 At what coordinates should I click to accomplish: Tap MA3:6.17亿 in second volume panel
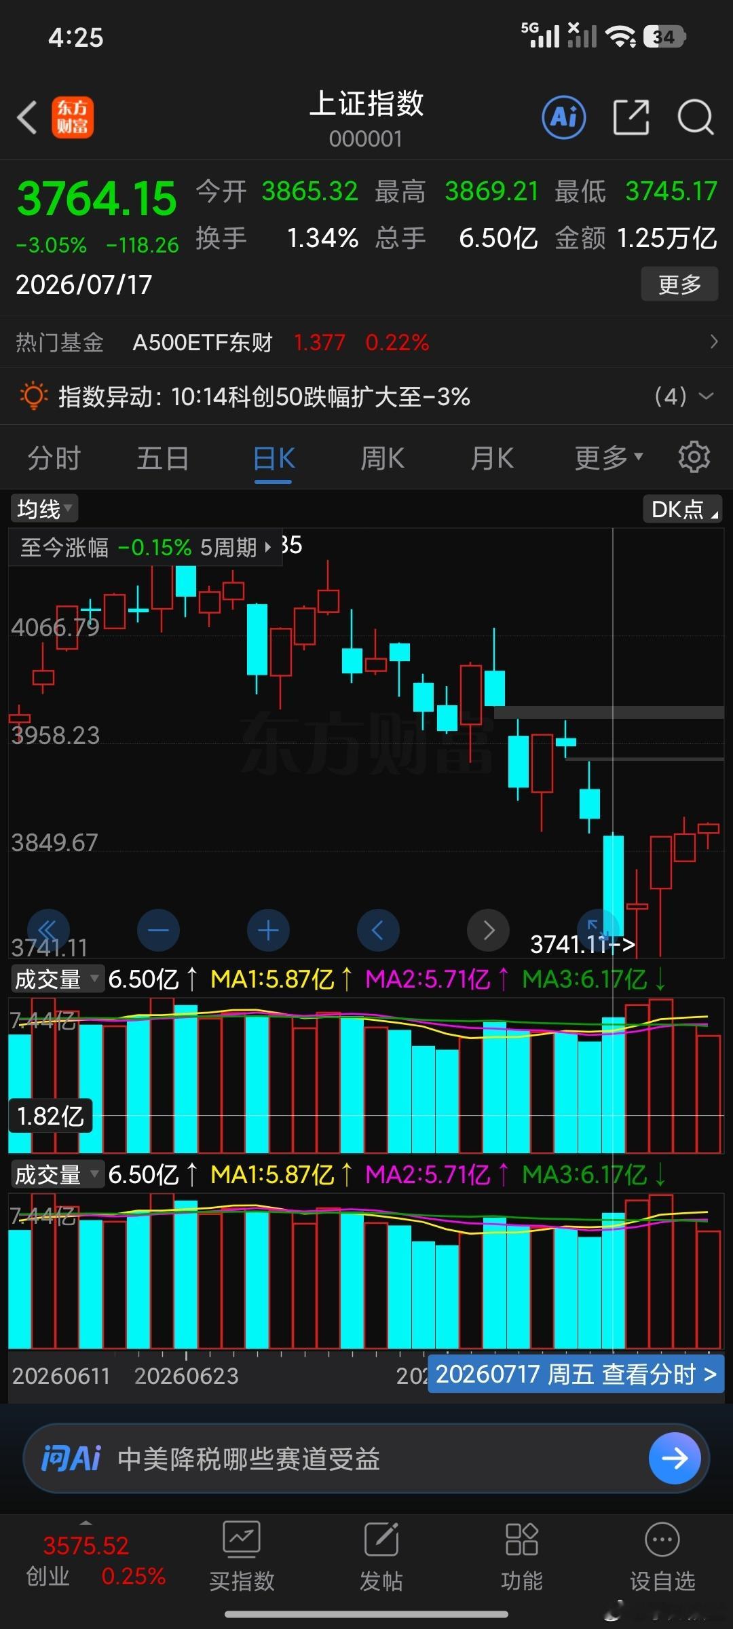pos(584,1174)
